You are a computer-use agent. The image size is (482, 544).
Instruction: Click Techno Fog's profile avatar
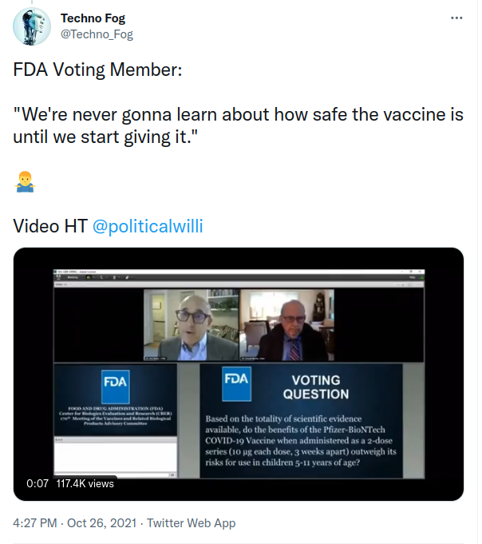tap(34, 26)
